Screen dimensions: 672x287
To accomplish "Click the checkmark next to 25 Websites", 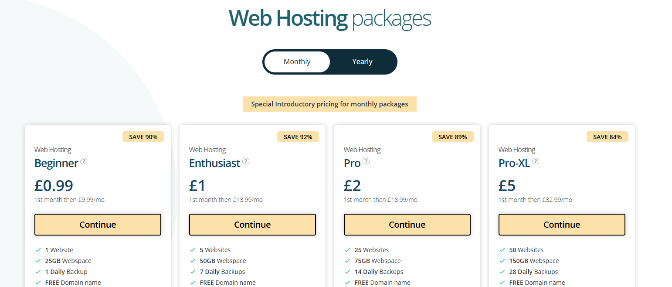I will click(347, 250).
